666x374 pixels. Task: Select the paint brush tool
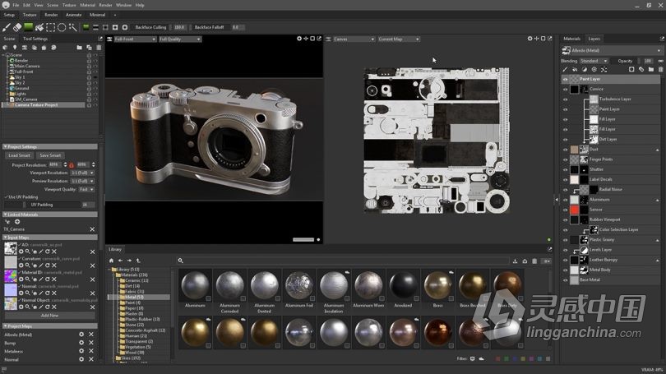[6, 27]
